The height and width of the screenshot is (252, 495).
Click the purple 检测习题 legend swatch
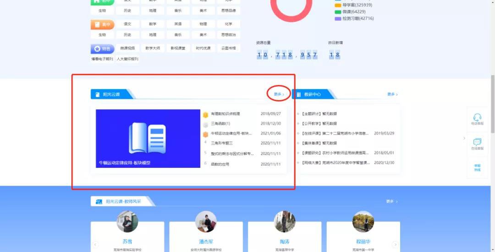338,19
